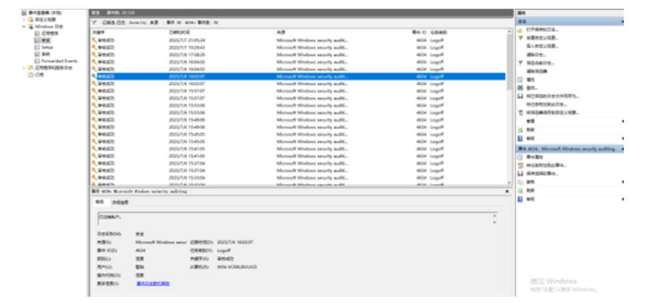
Task: Open the Application log icon under Windows Logs
Action: [37, 33]
